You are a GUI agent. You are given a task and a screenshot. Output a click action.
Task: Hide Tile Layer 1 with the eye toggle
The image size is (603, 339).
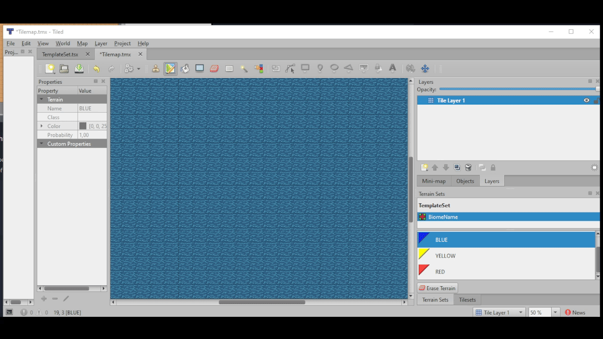586,100
